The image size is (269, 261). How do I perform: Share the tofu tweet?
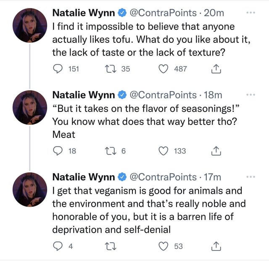(215, 69)
